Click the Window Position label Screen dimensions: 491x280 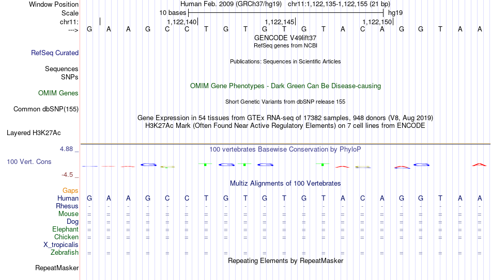point(54,4)
